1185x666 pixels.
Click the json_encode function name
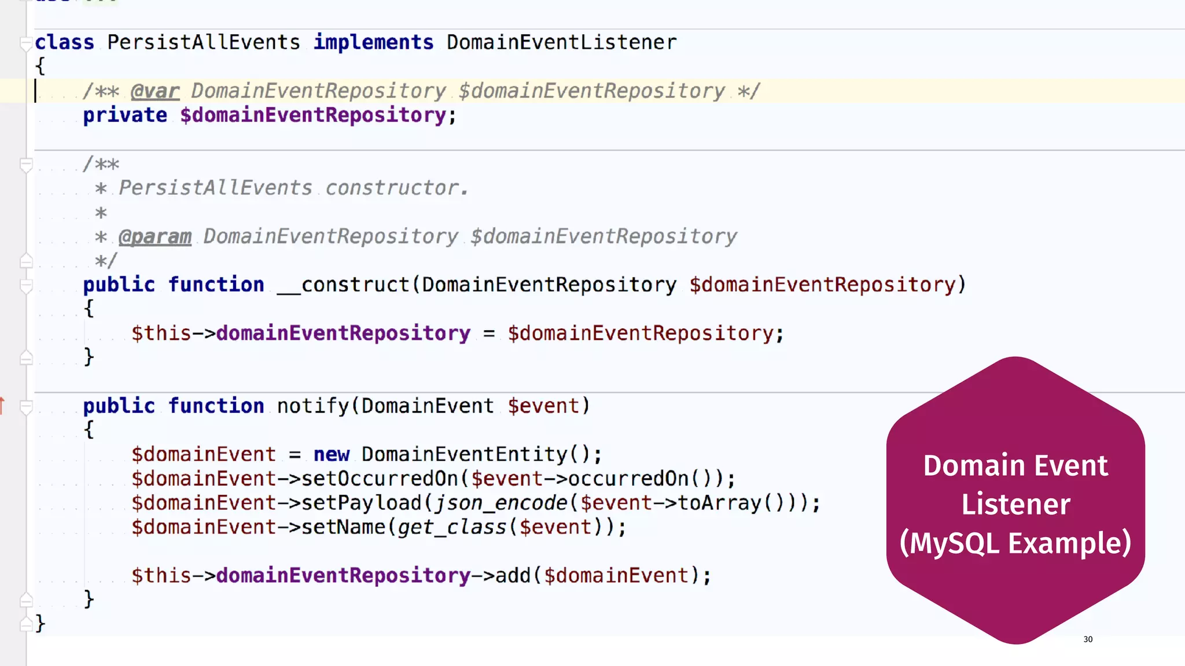(501, 503)
